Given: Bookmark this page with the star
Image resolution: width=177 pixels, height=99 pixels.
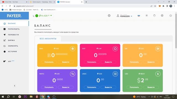Looking at the screenshot, I should pos(155,6).
